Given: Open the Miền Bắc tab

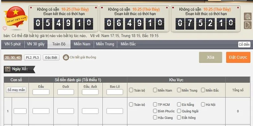Looking at the screenshot, I should (x=128, y=44).
